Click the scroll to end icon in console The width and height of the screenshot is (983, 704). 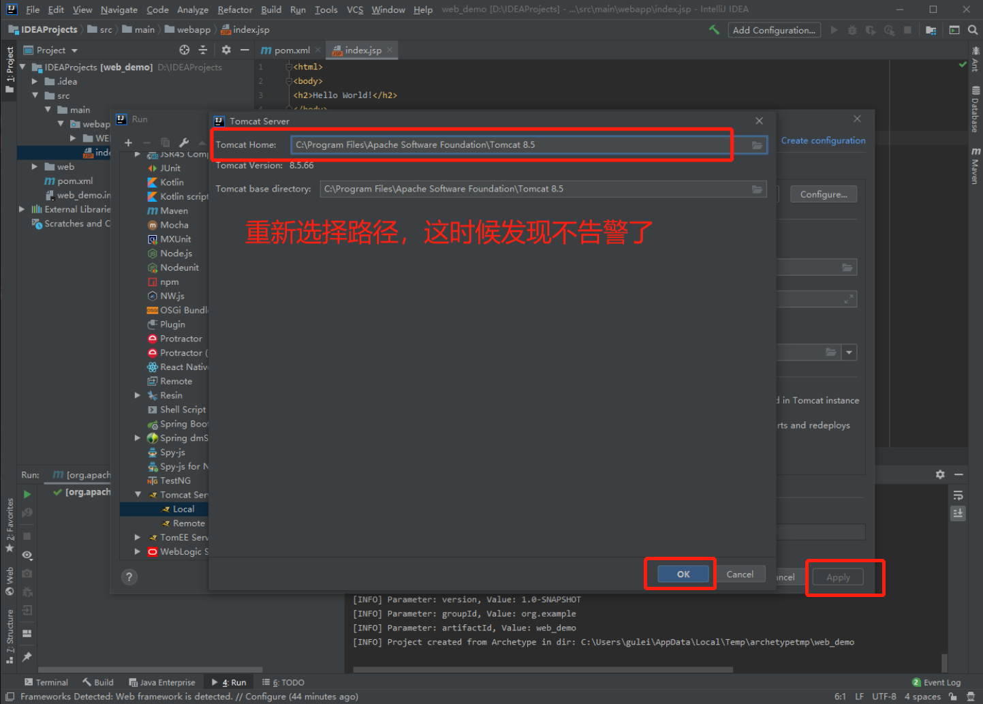pyautogui.click(x=958, y=513)
